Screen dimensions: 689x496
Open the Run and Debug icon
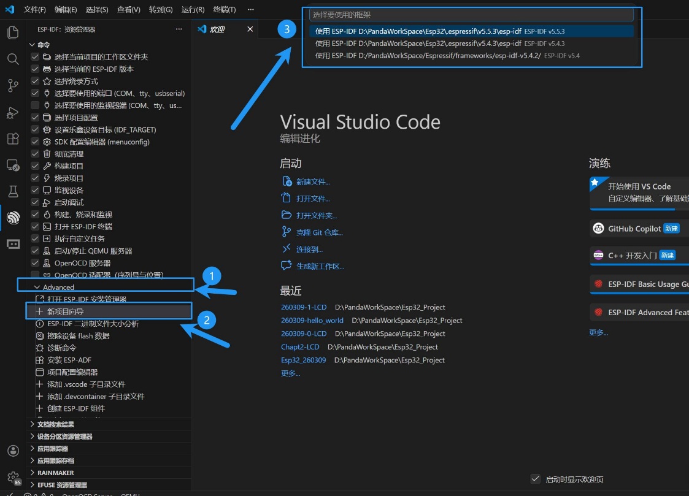pos(13,112)
